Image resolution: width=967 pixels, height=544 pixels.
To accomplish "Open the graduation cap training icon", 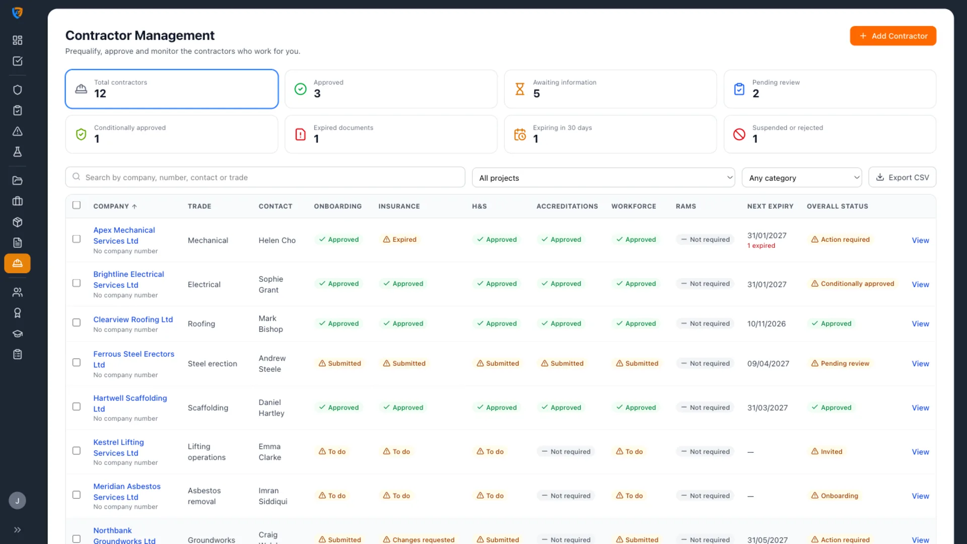I will pyautogui.click(x=18, y=333).
